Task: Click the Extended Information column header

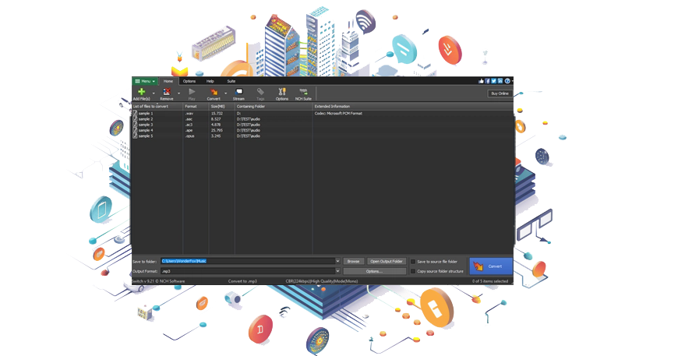Action: point(413,106)
